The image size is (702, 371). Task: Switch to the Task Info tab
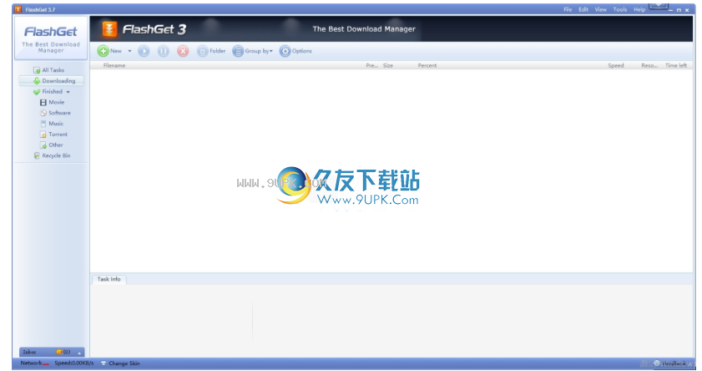pyautogui.click(x=109, y=279)
